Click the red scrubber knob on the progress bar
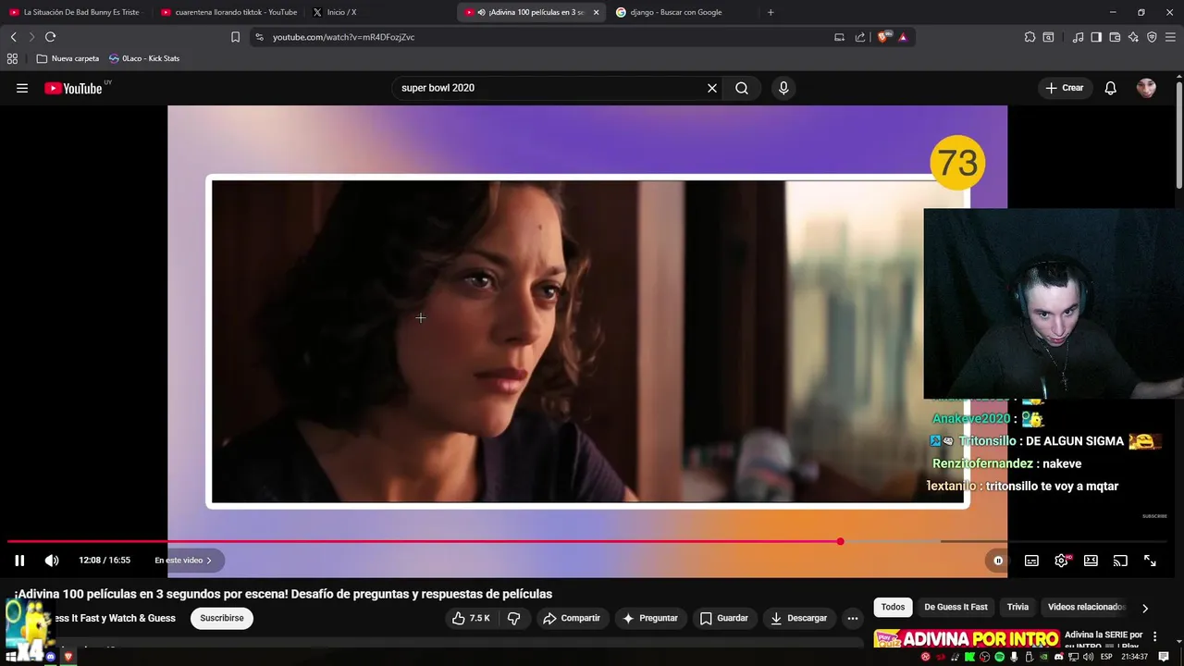 pyautogui.click(x=840, y=541)
